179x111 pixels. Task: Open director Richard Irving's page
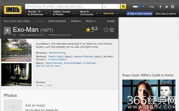coord(57,53)
